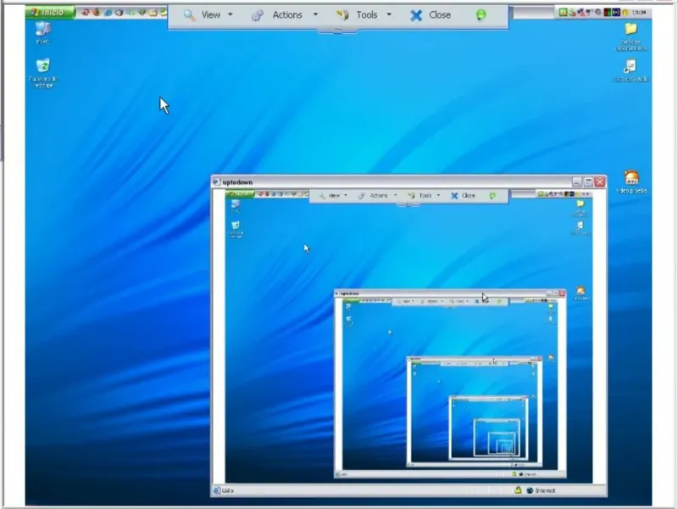Screen dimensions: 678x509
Task: Click the Inicio button inside the largest uptodown window
Action: (x=239, y=194)
